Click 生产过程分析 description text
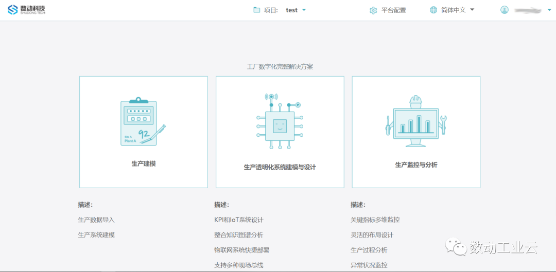 point(369,250)
